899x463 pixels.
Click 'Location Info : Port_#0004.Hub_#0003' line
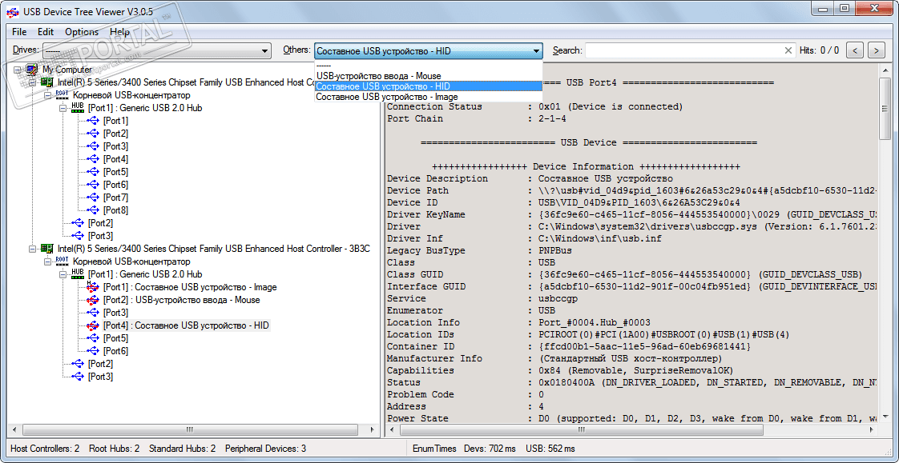(x=519, y=323)
